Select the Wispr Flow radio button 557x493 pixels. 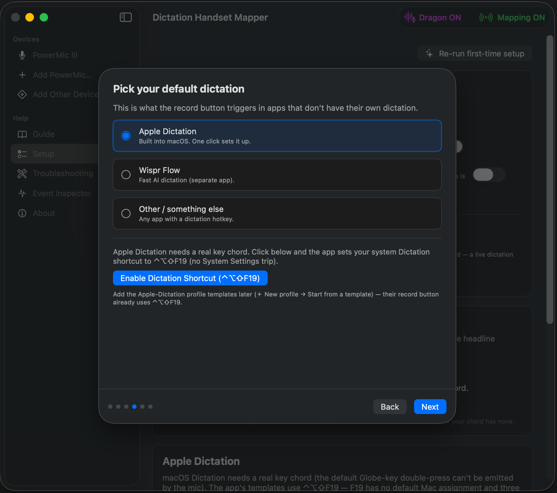126,175
